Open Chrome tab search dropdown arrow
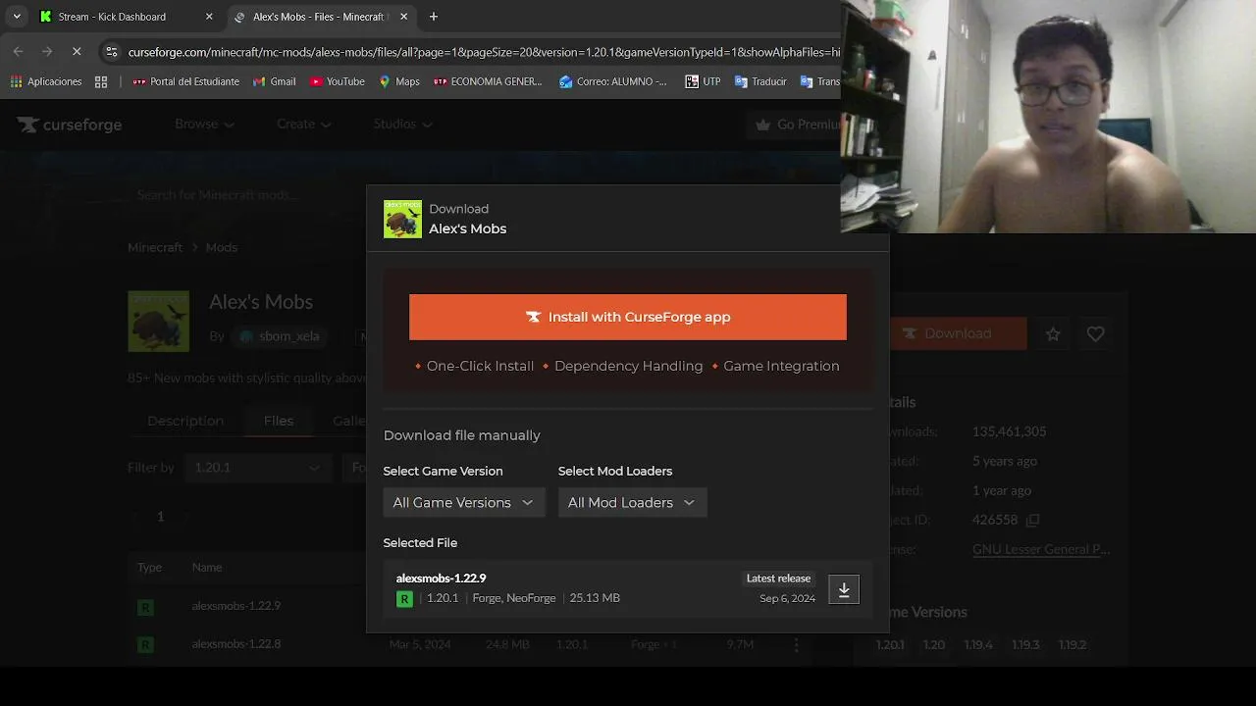 coord(17,17)
